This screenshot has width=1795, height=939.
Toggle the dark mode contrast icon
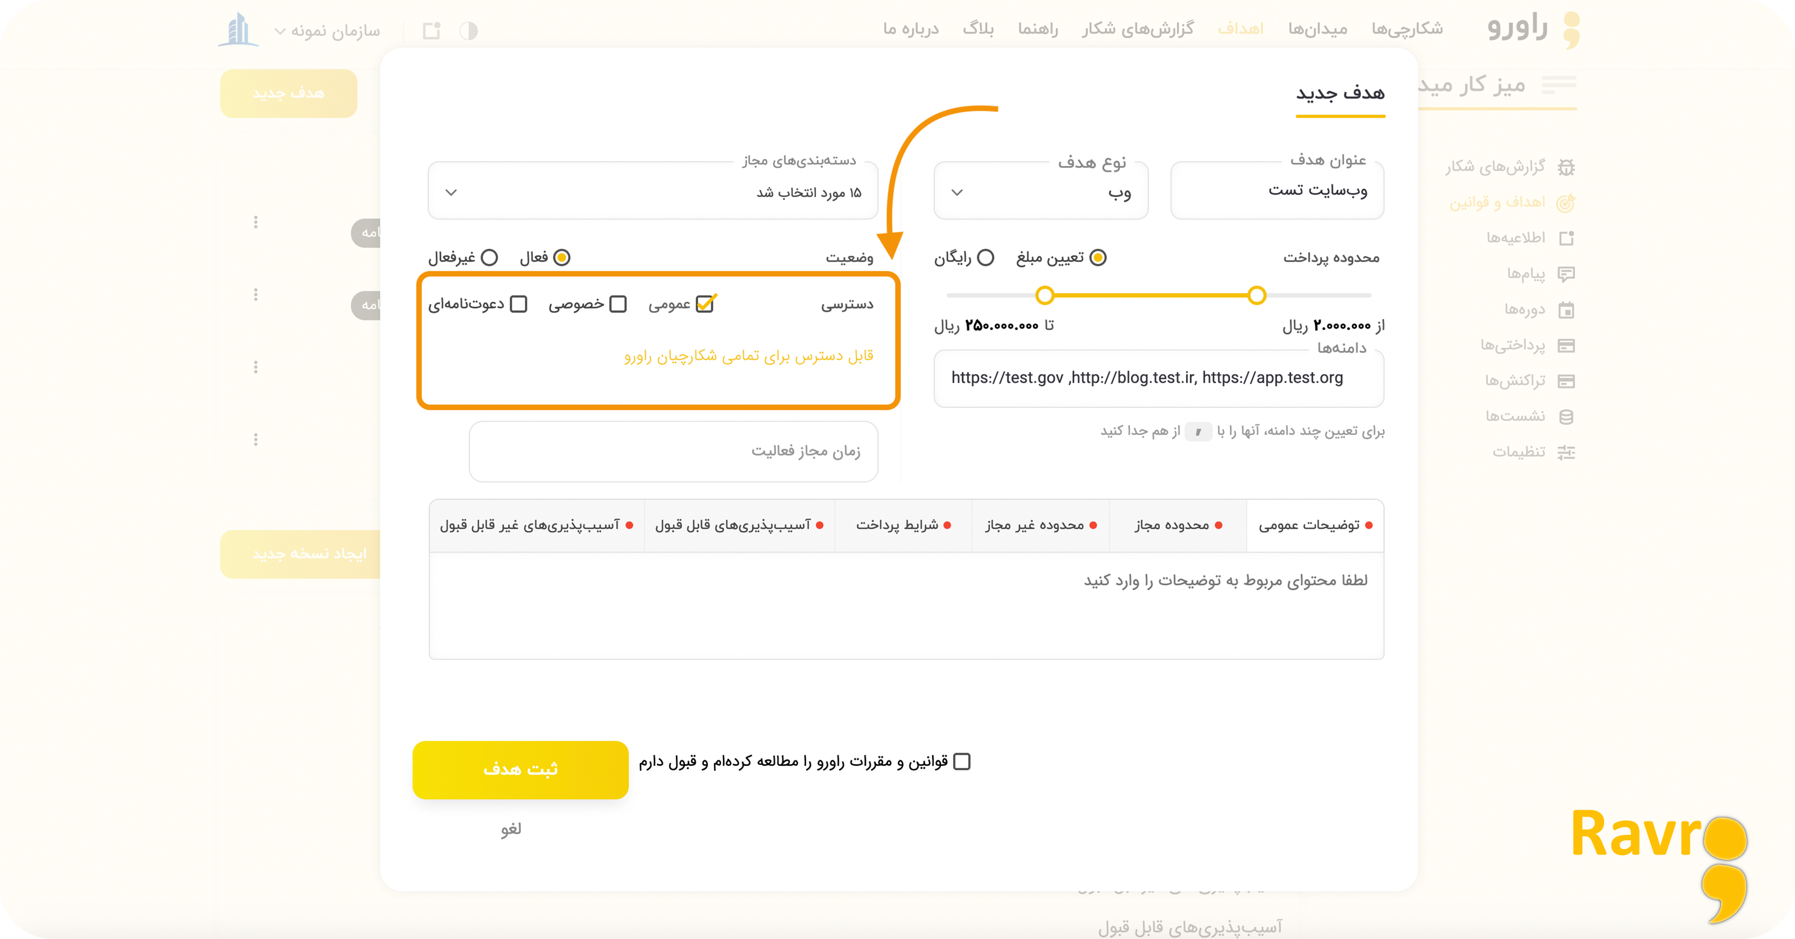[469, 30]
